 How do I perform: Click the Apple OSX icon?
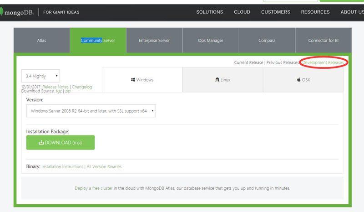coord(299,80)
